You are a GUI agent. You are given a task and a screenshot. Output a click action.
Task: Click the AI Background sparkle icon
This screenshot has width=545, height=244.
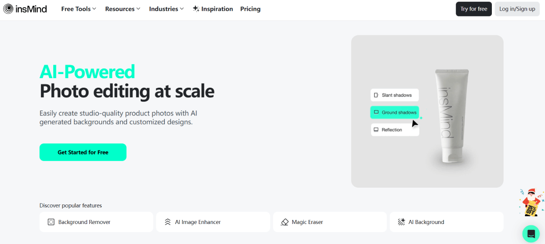tap(401, 222)
